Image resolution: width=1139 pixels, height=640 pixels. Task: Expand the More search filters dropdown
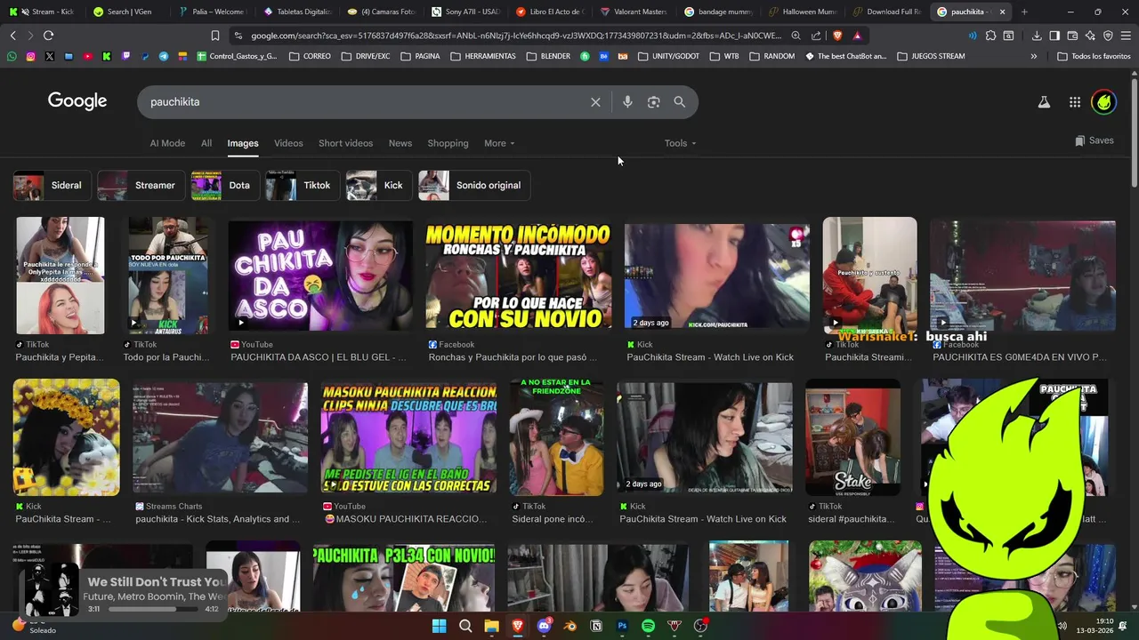pyautogui.click(x=499, y=143)
